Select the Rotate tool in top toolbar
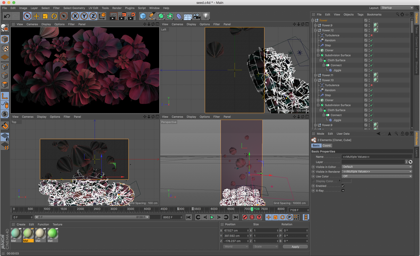Viewport: 420px width, 256px height. coord(54,16)
